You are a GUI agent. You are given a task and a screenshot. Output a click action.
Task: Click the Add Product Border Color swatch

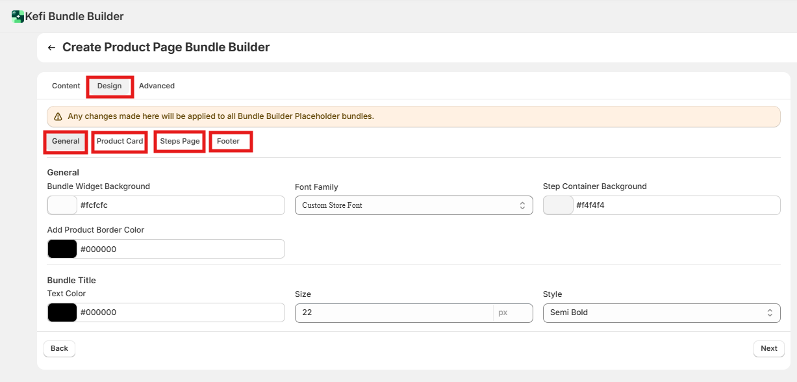[x=62, y=249]
